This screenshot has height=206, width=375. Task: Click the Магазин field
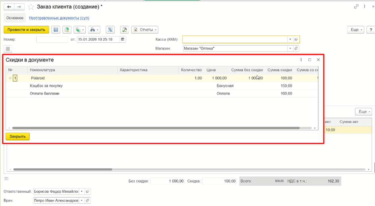[235, 48]
